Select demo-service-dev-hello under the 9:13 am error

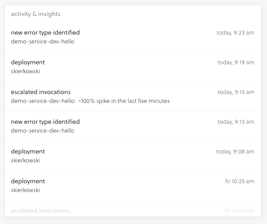pyautogui.click(x=43, y=131)
